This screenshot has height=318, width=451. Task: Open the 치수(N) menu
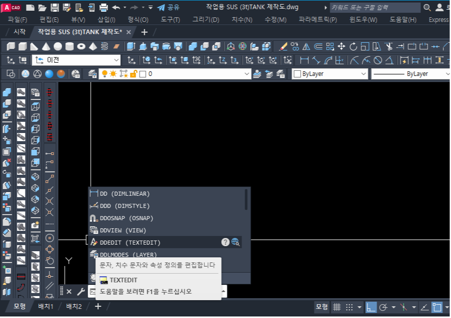point(242,20)
